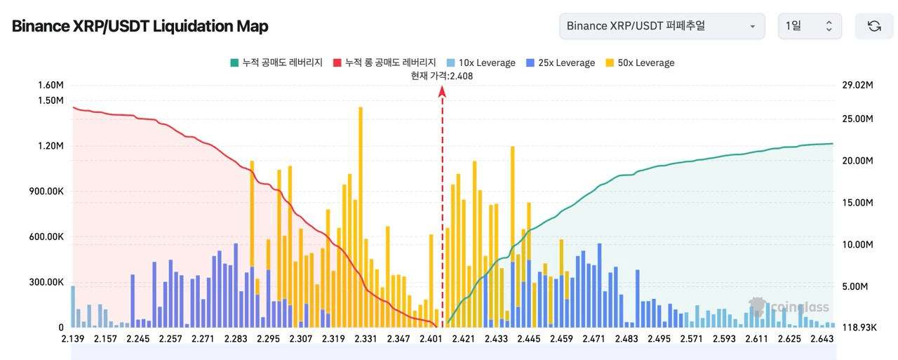Click the chart zoom slider strip below axis
Screen dimensions: 898x360
(453, 354)
